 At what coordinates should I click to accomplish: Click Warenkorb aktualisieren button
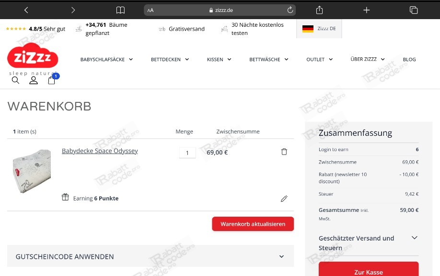point(253,224)
